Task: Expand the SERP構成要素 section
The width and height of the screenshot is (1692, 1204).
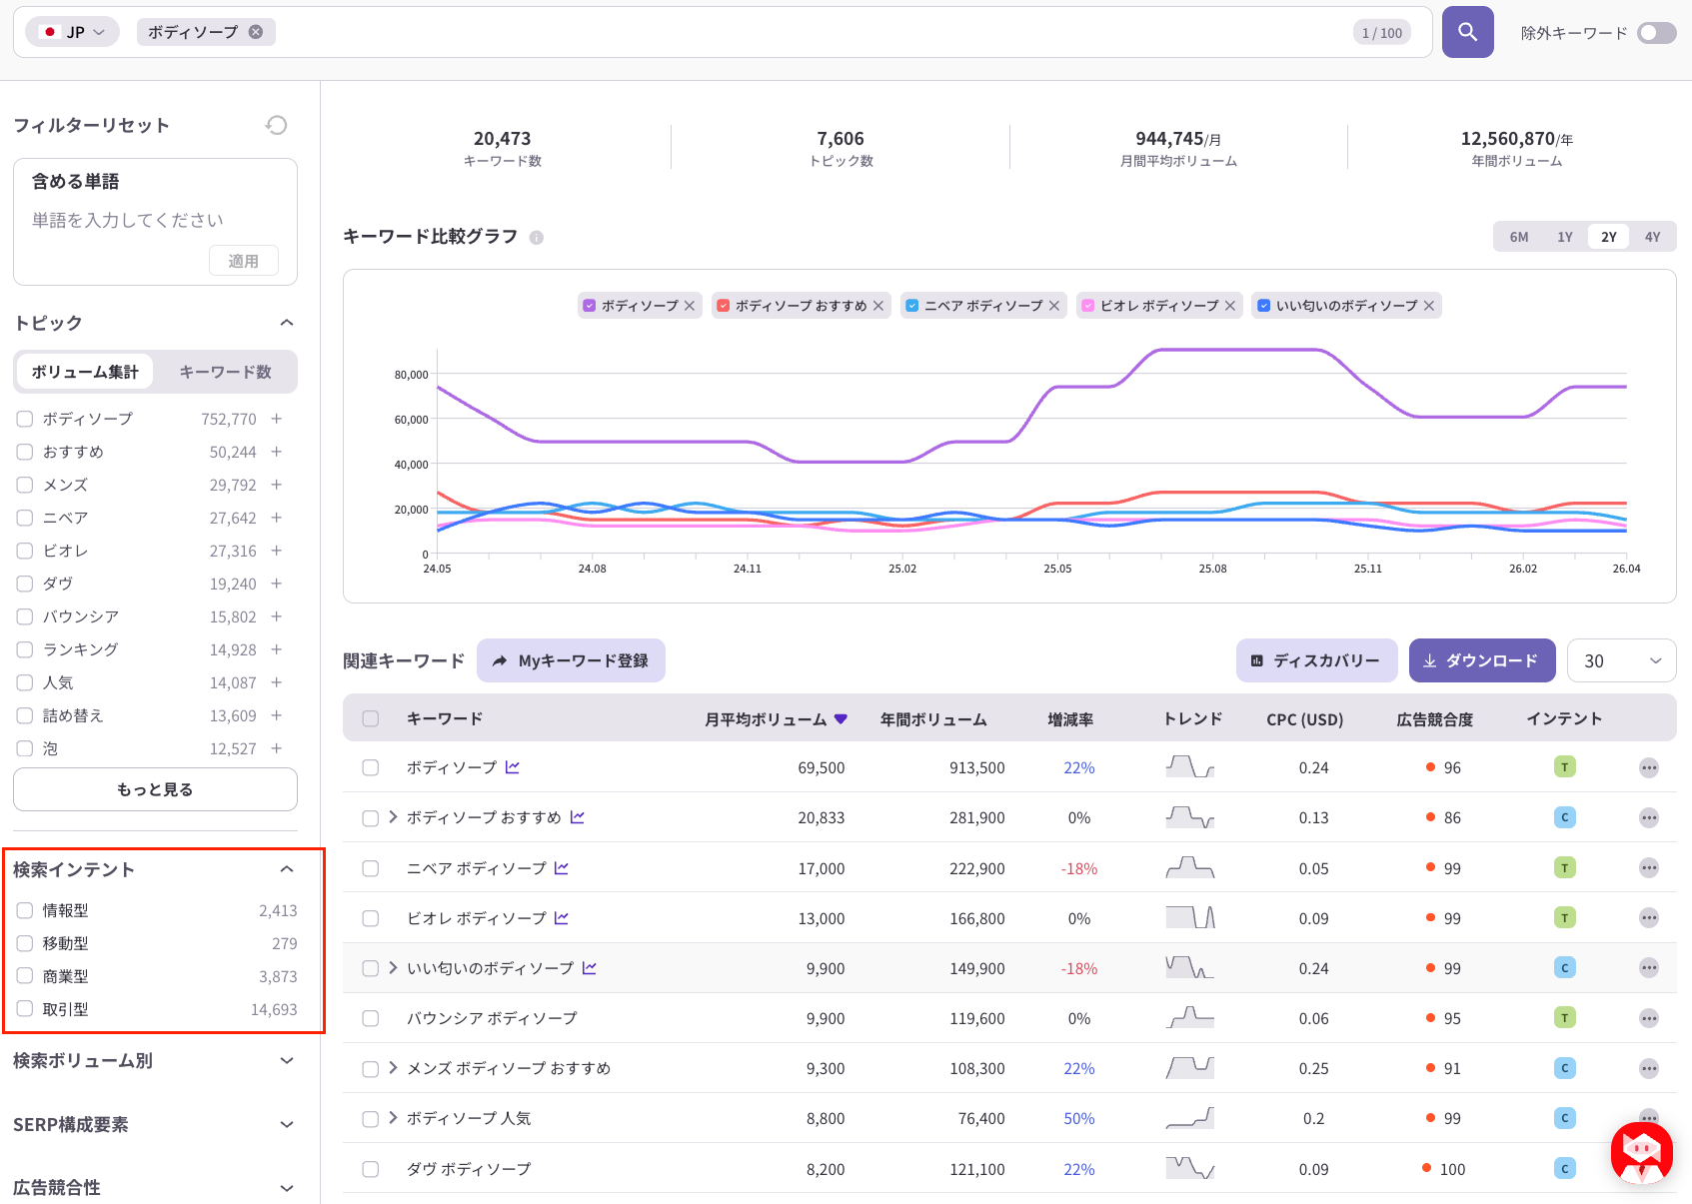Action: click(287, 1125)
